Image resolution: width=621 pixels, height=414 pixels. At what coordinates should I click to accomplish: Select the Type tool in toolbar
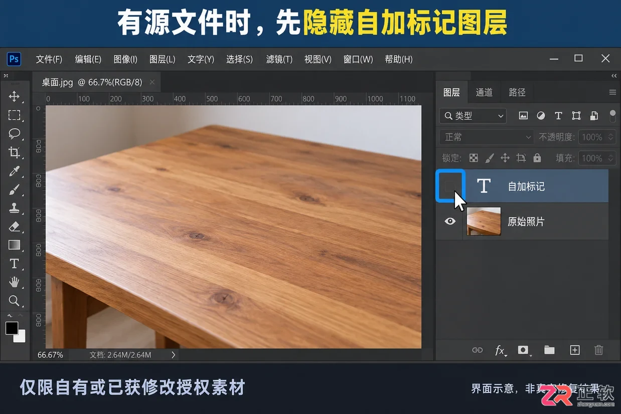pos(14,263)
